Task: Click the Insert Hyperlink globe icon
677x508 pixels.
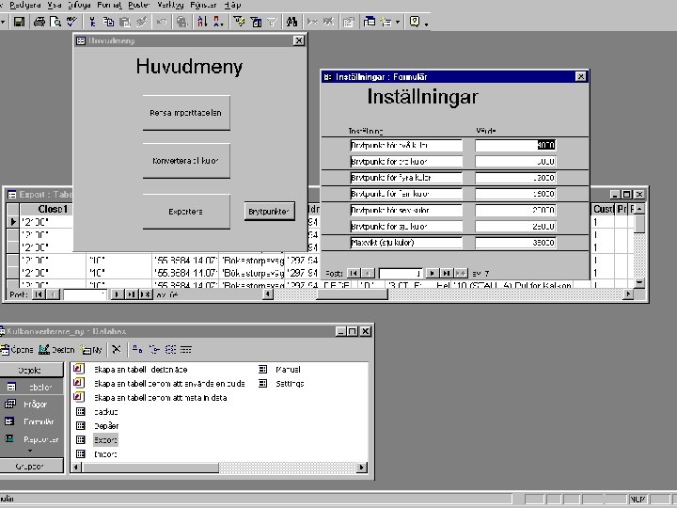Action: [182, 22]
